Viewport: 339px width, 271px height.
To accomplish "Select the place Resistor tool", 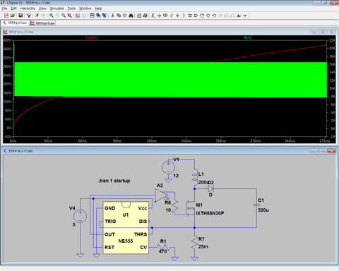I will [x=172, y=16].
